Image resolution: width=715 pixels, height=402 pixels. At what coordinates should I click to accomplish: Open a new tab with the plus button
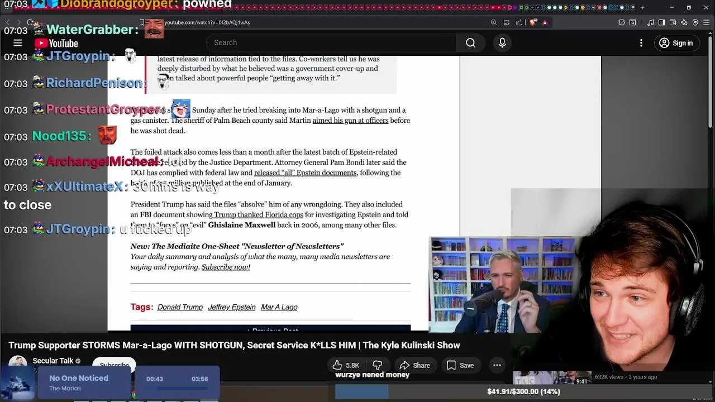[642, 7]
